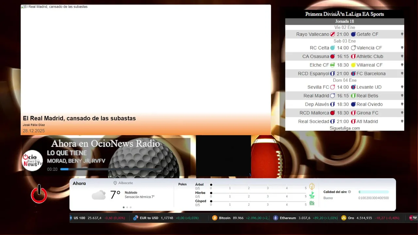This screenshot has height=235, width=418.
Task: Click stadium pin for Real Madrid match
Action: pyautogui.click(x=402, y=96)
